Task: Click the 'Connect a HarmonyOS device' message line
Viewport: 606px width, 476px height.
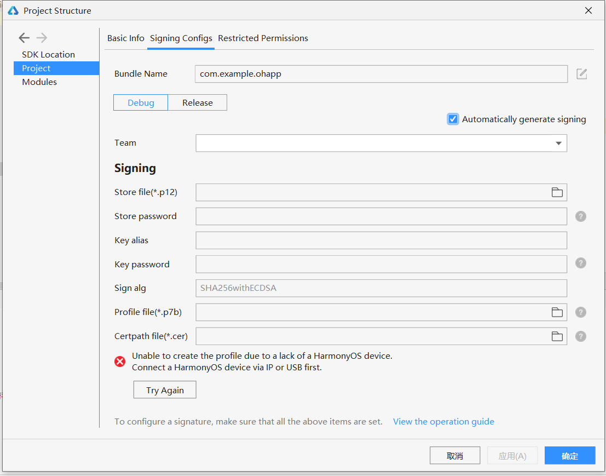Action: tap(227, 368)
